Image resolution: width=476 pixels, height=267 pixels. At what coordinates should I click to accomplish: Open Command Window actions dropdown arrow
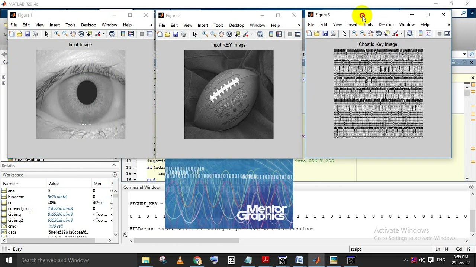point(472,187)
